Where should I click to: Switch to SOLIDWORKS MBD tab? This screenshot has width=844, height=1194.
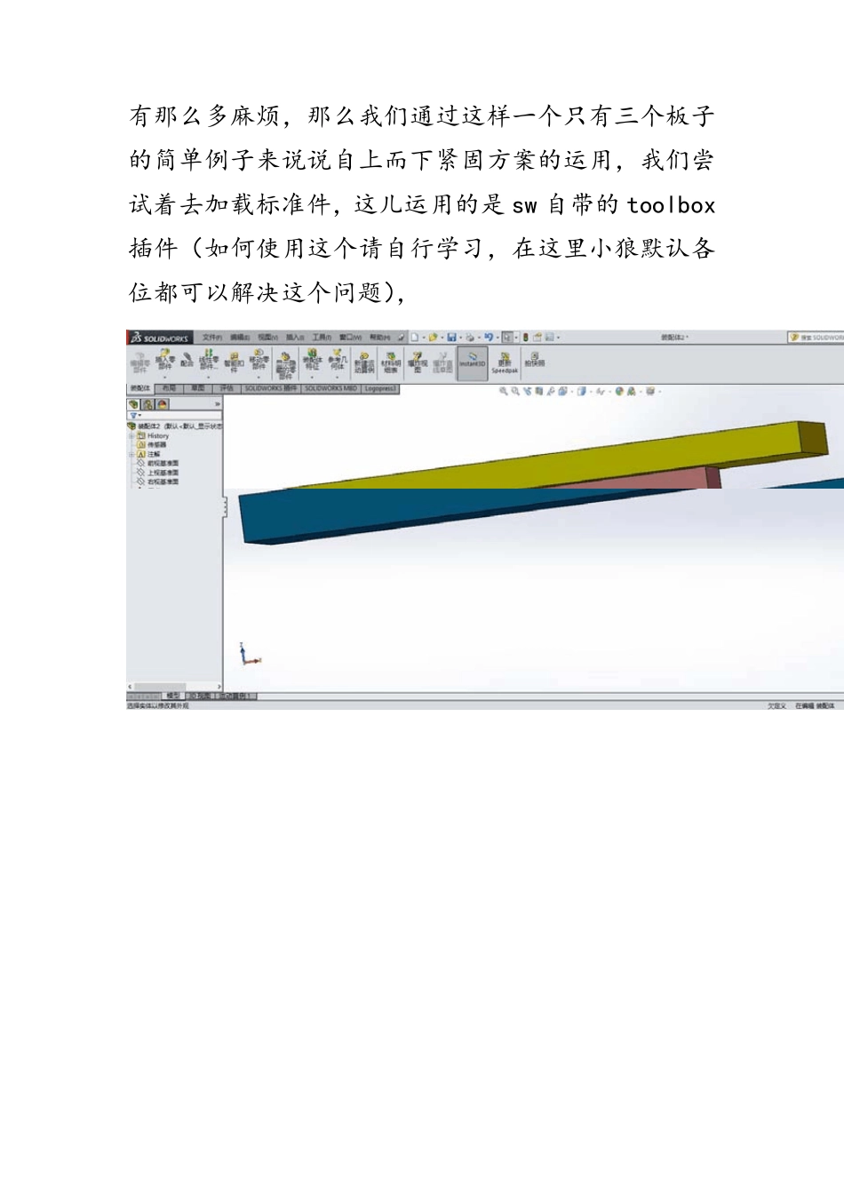(331, 389)
